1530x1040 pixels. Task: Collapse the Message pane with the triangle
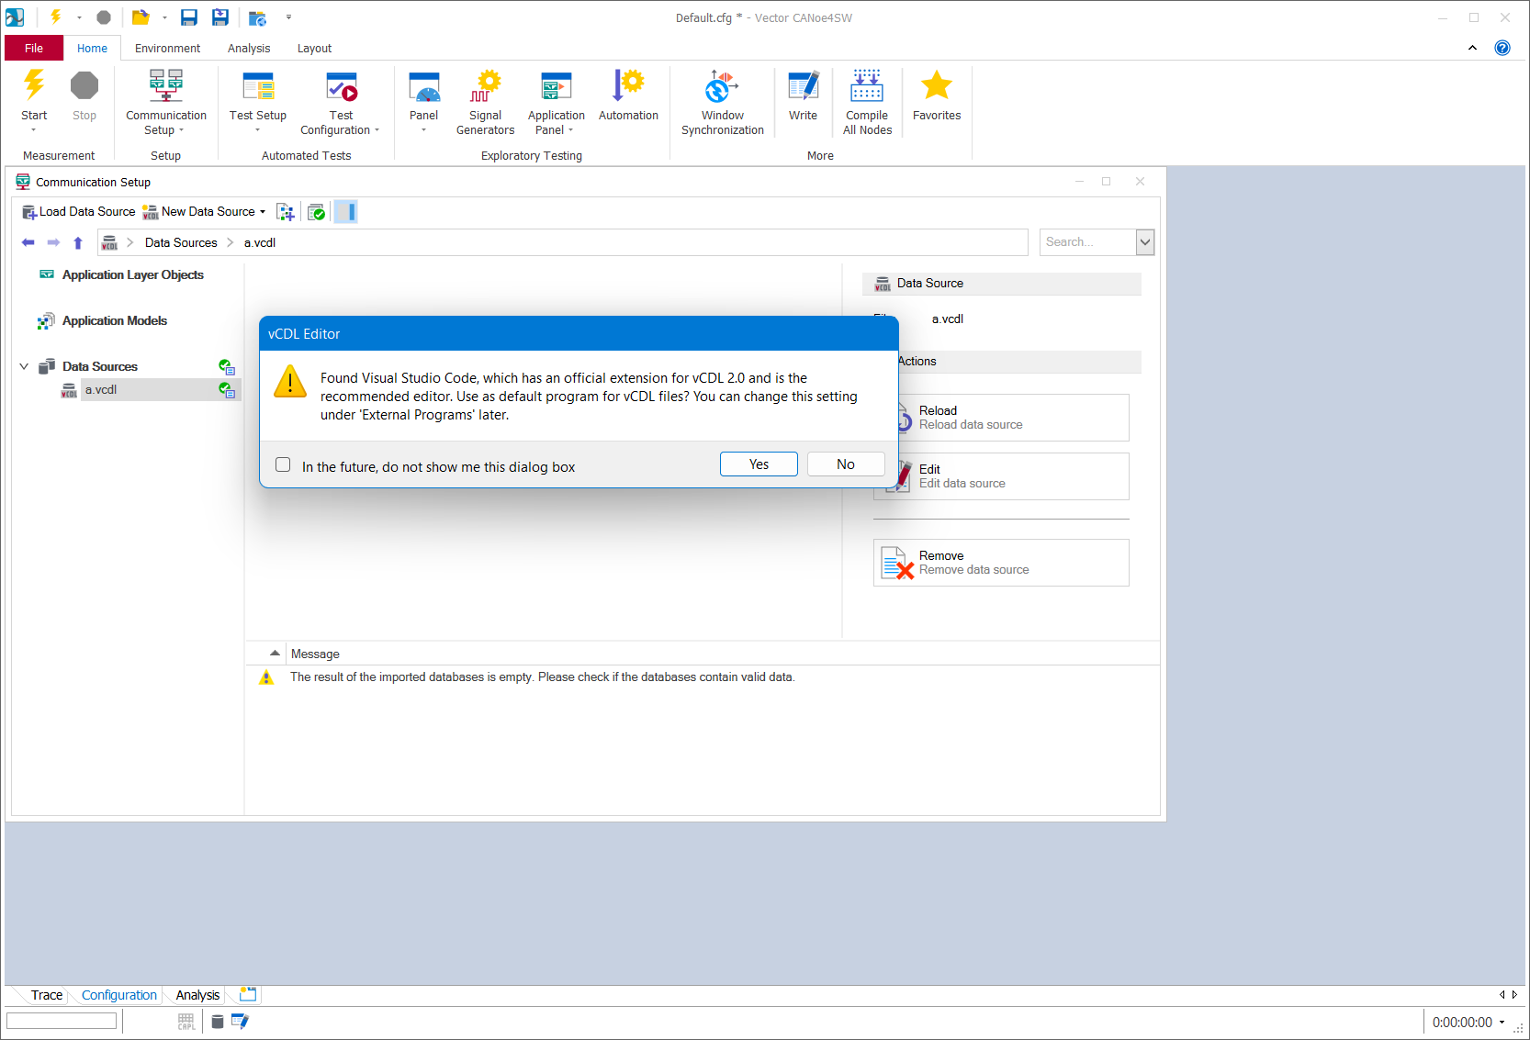click(275, 653)
